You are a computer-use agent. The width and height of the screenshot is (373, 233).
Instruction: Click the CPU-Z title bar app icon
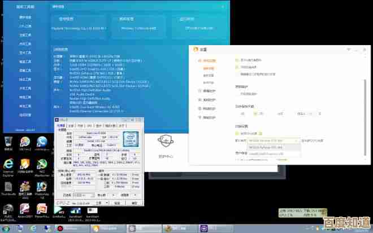[57, 120]
